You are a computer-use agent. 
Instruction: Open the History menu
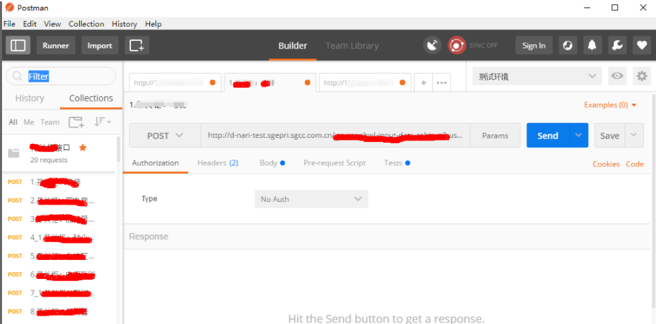[x=124, y=24]
